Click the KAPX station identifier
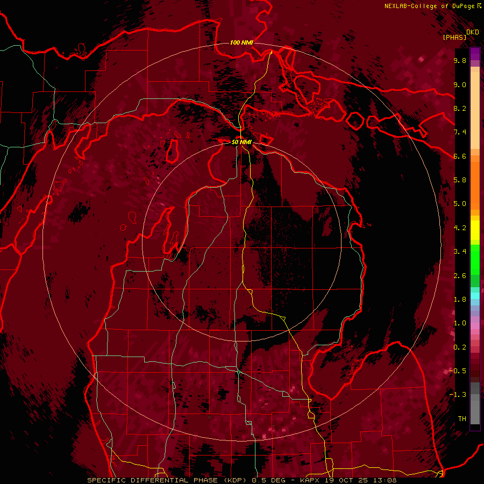Screen dimensions: 484x484 coord(310,480)
